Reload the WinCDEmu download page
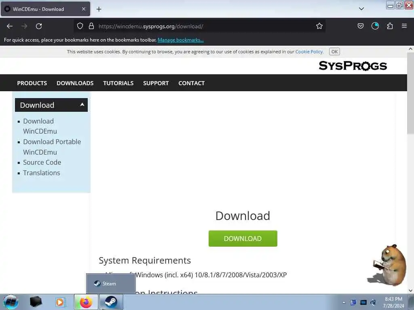 point(39,26)
